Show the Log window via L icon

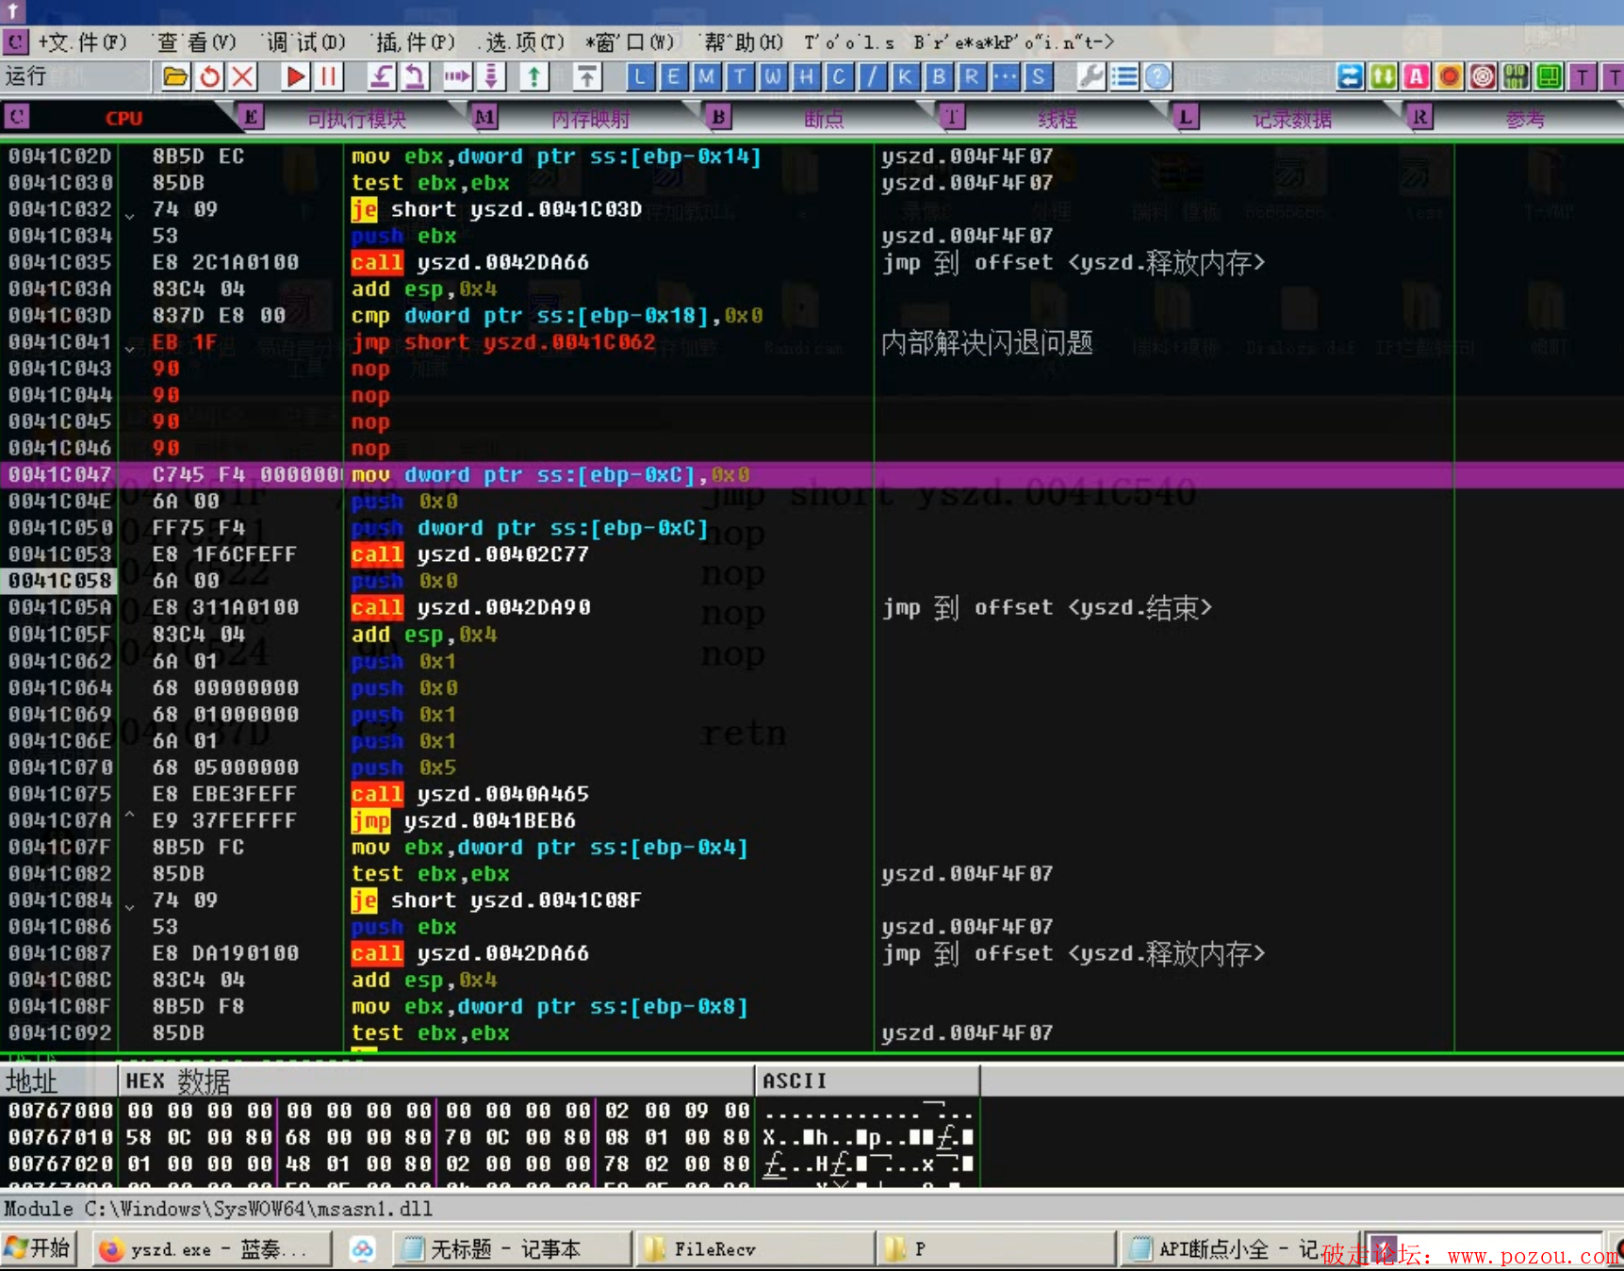[640, 76]
